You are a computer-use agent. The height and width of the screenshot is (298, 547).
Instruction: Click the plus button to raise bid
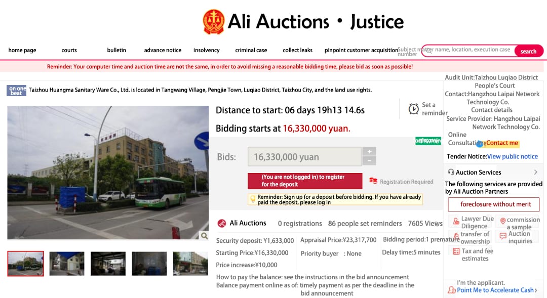[369, 151]
